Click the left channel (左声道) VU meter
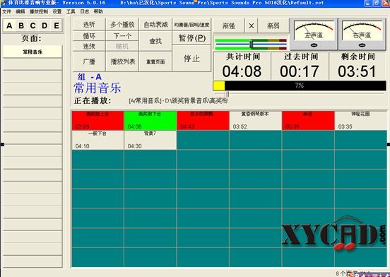The width and height of the screenshot is (390, 277). (314, 34)
